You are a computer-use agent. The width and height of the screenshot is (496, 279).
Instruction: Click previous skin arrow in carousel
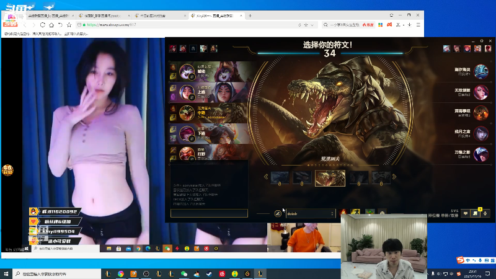[266, 177]
